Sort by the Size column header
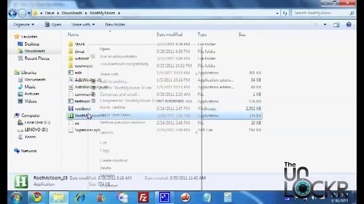This screenshot has width=364, height=204. coord(242,35)
